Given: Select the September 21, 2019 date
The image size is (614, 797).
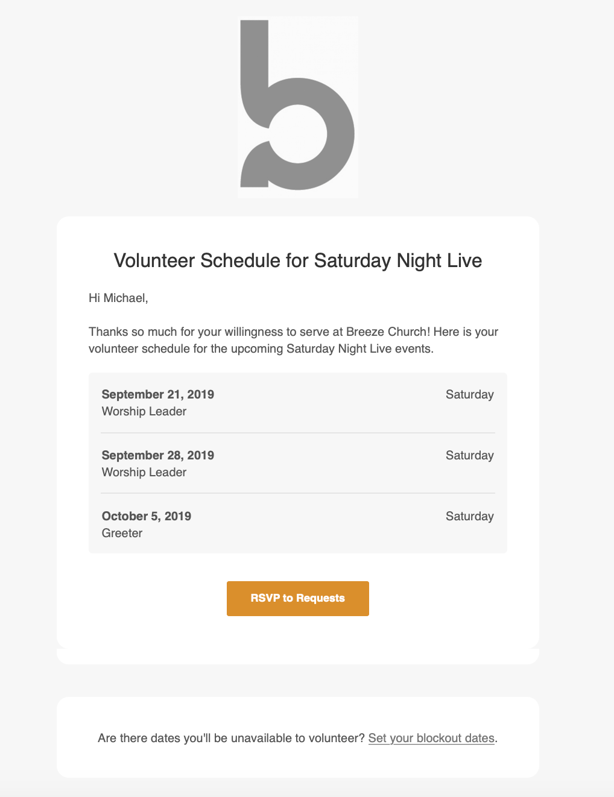Looking at the screenshot, I should tap(158, 394).
